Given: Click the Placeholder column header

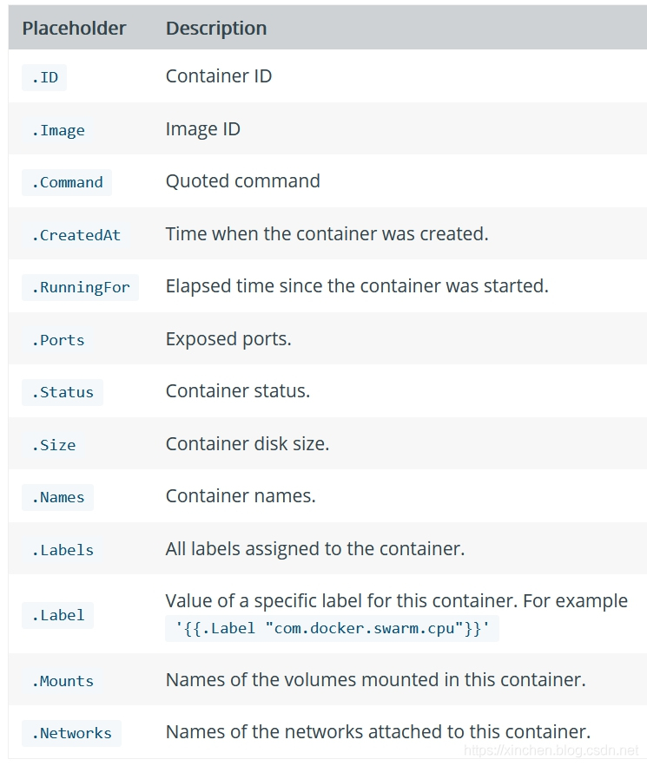Looking at the screenshot, I should 74,28.
